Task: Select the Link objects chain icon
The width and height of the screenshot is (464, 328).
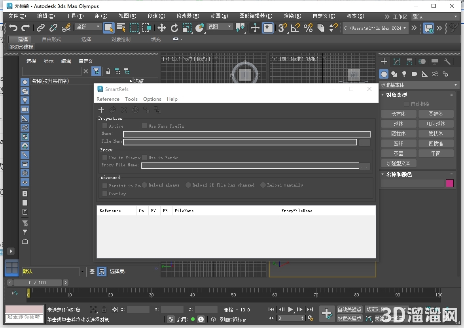Action: point(40,28)
